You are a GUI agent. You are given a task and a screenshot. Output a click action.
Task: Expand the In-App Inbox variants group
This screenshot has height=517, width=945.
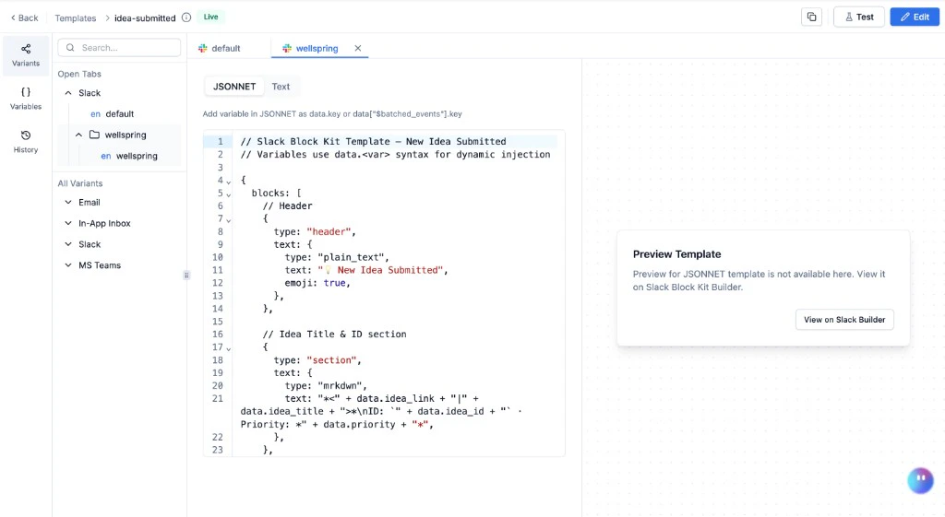pyautogui.click(x=68, y=223)
